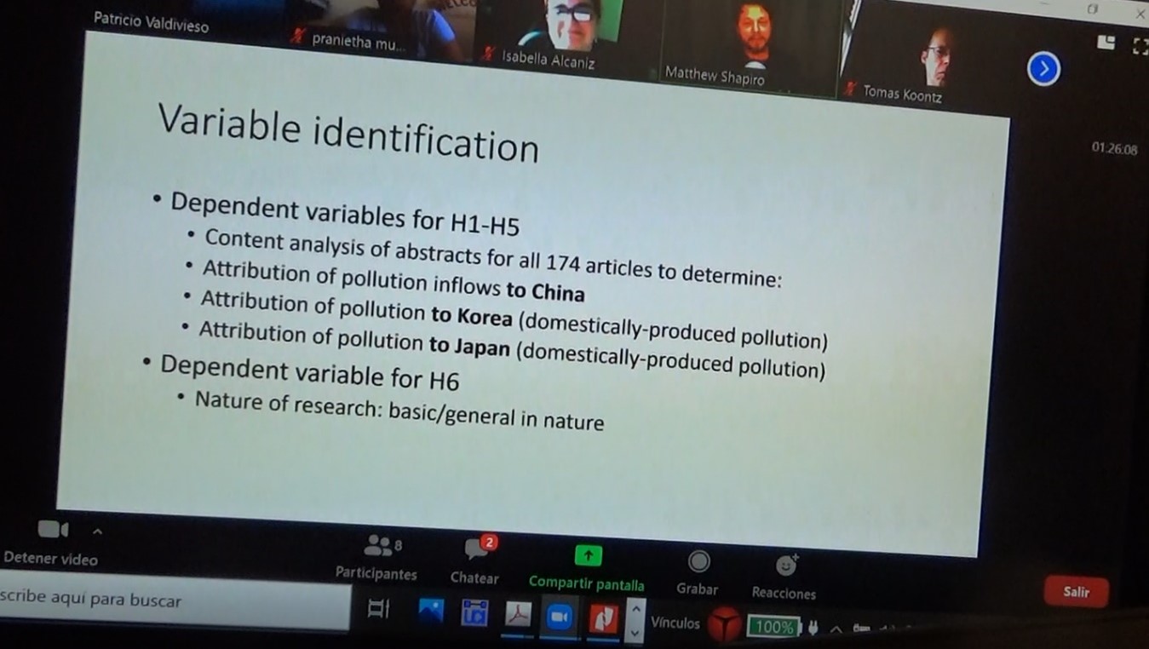The width and height of the screenshot is (1149, 649).
Task: Open Snipping tool taskbar icon
Action: pyautogui.click(x=474, y=612)
